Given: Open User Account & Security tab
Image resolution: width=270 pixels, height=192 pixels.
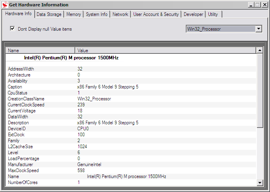Looking at the screenshot, I should click(x=156, y=14).
